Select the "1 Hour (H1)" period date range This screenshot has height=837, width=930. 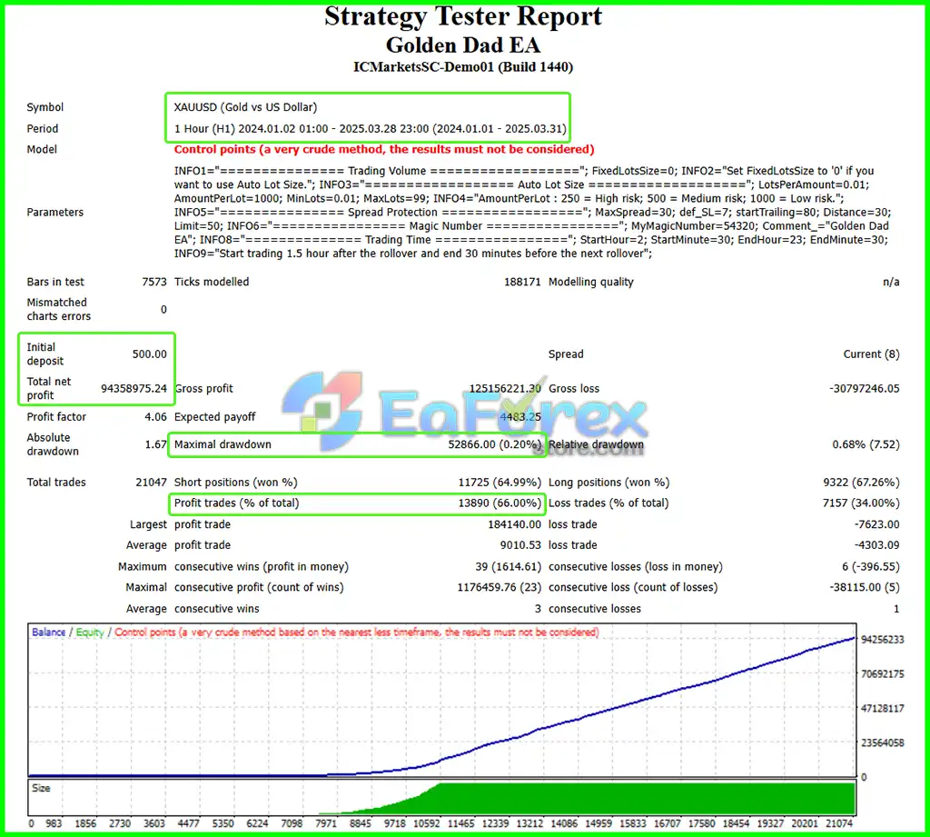point(371,129)
